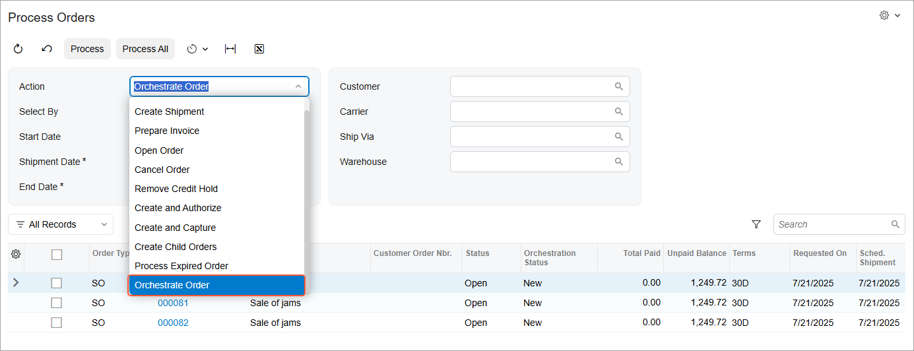Screen dimensions: 914x351
Task: Open the grid column configurator gear
Action: 16,254
